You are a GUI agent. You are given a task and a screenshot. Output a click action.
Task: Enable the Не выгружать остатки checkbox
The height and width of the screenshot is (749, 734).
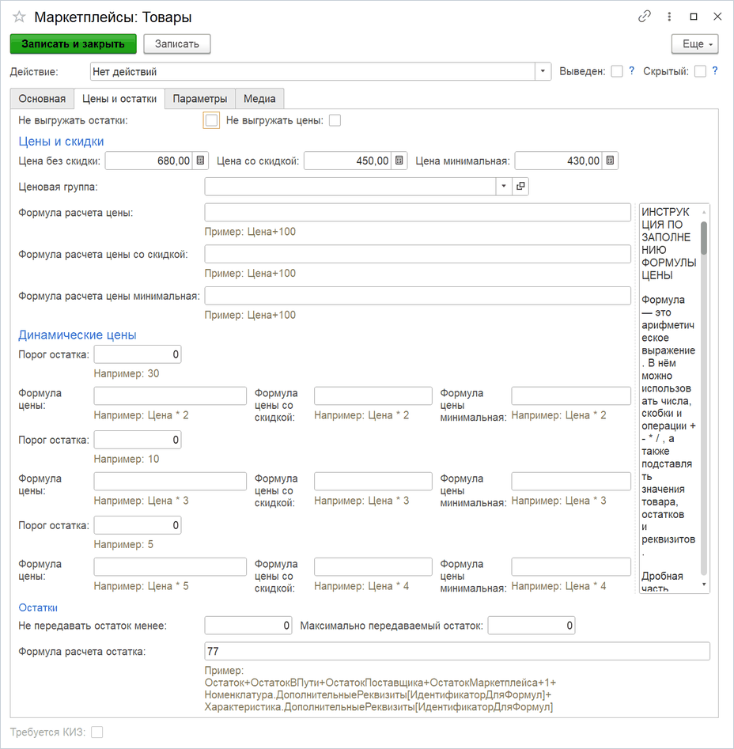211,120
